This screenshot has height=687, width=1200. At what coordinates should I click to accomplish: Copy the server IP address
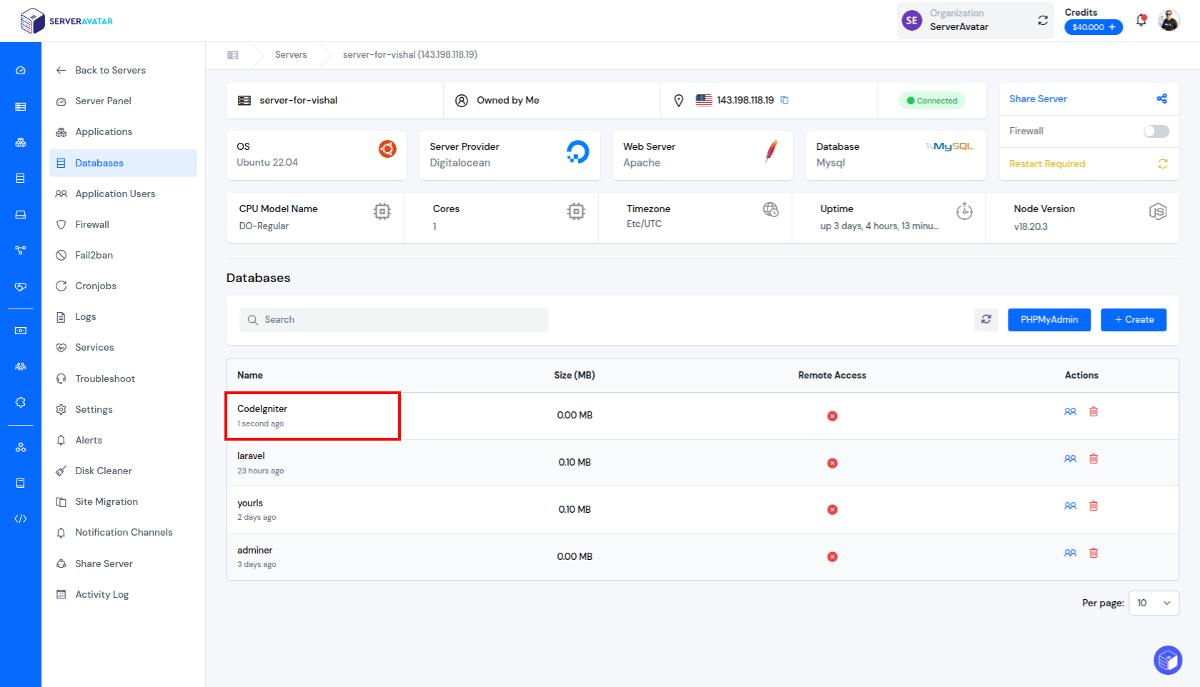coord(784,100)
